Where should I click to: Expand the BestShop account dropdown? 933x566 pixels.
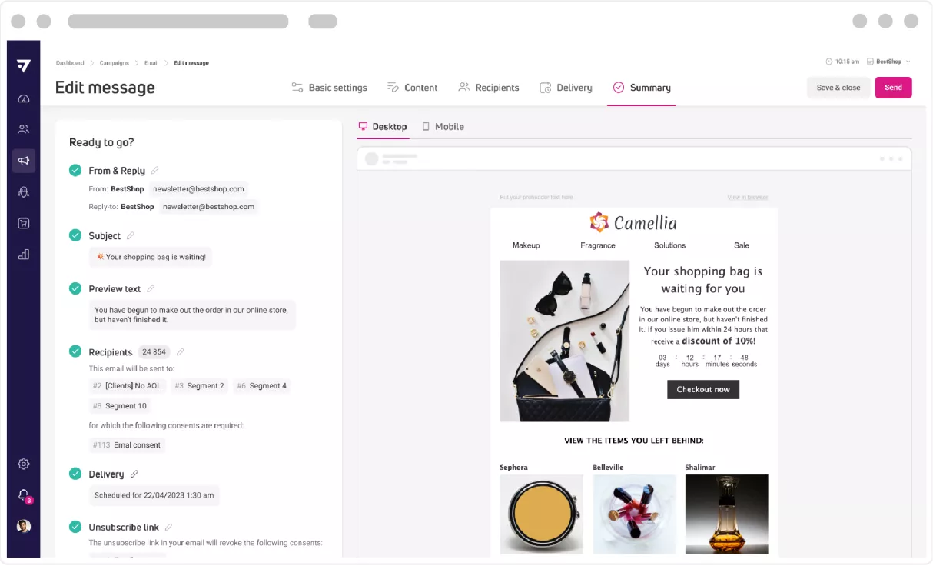[889, 62]
